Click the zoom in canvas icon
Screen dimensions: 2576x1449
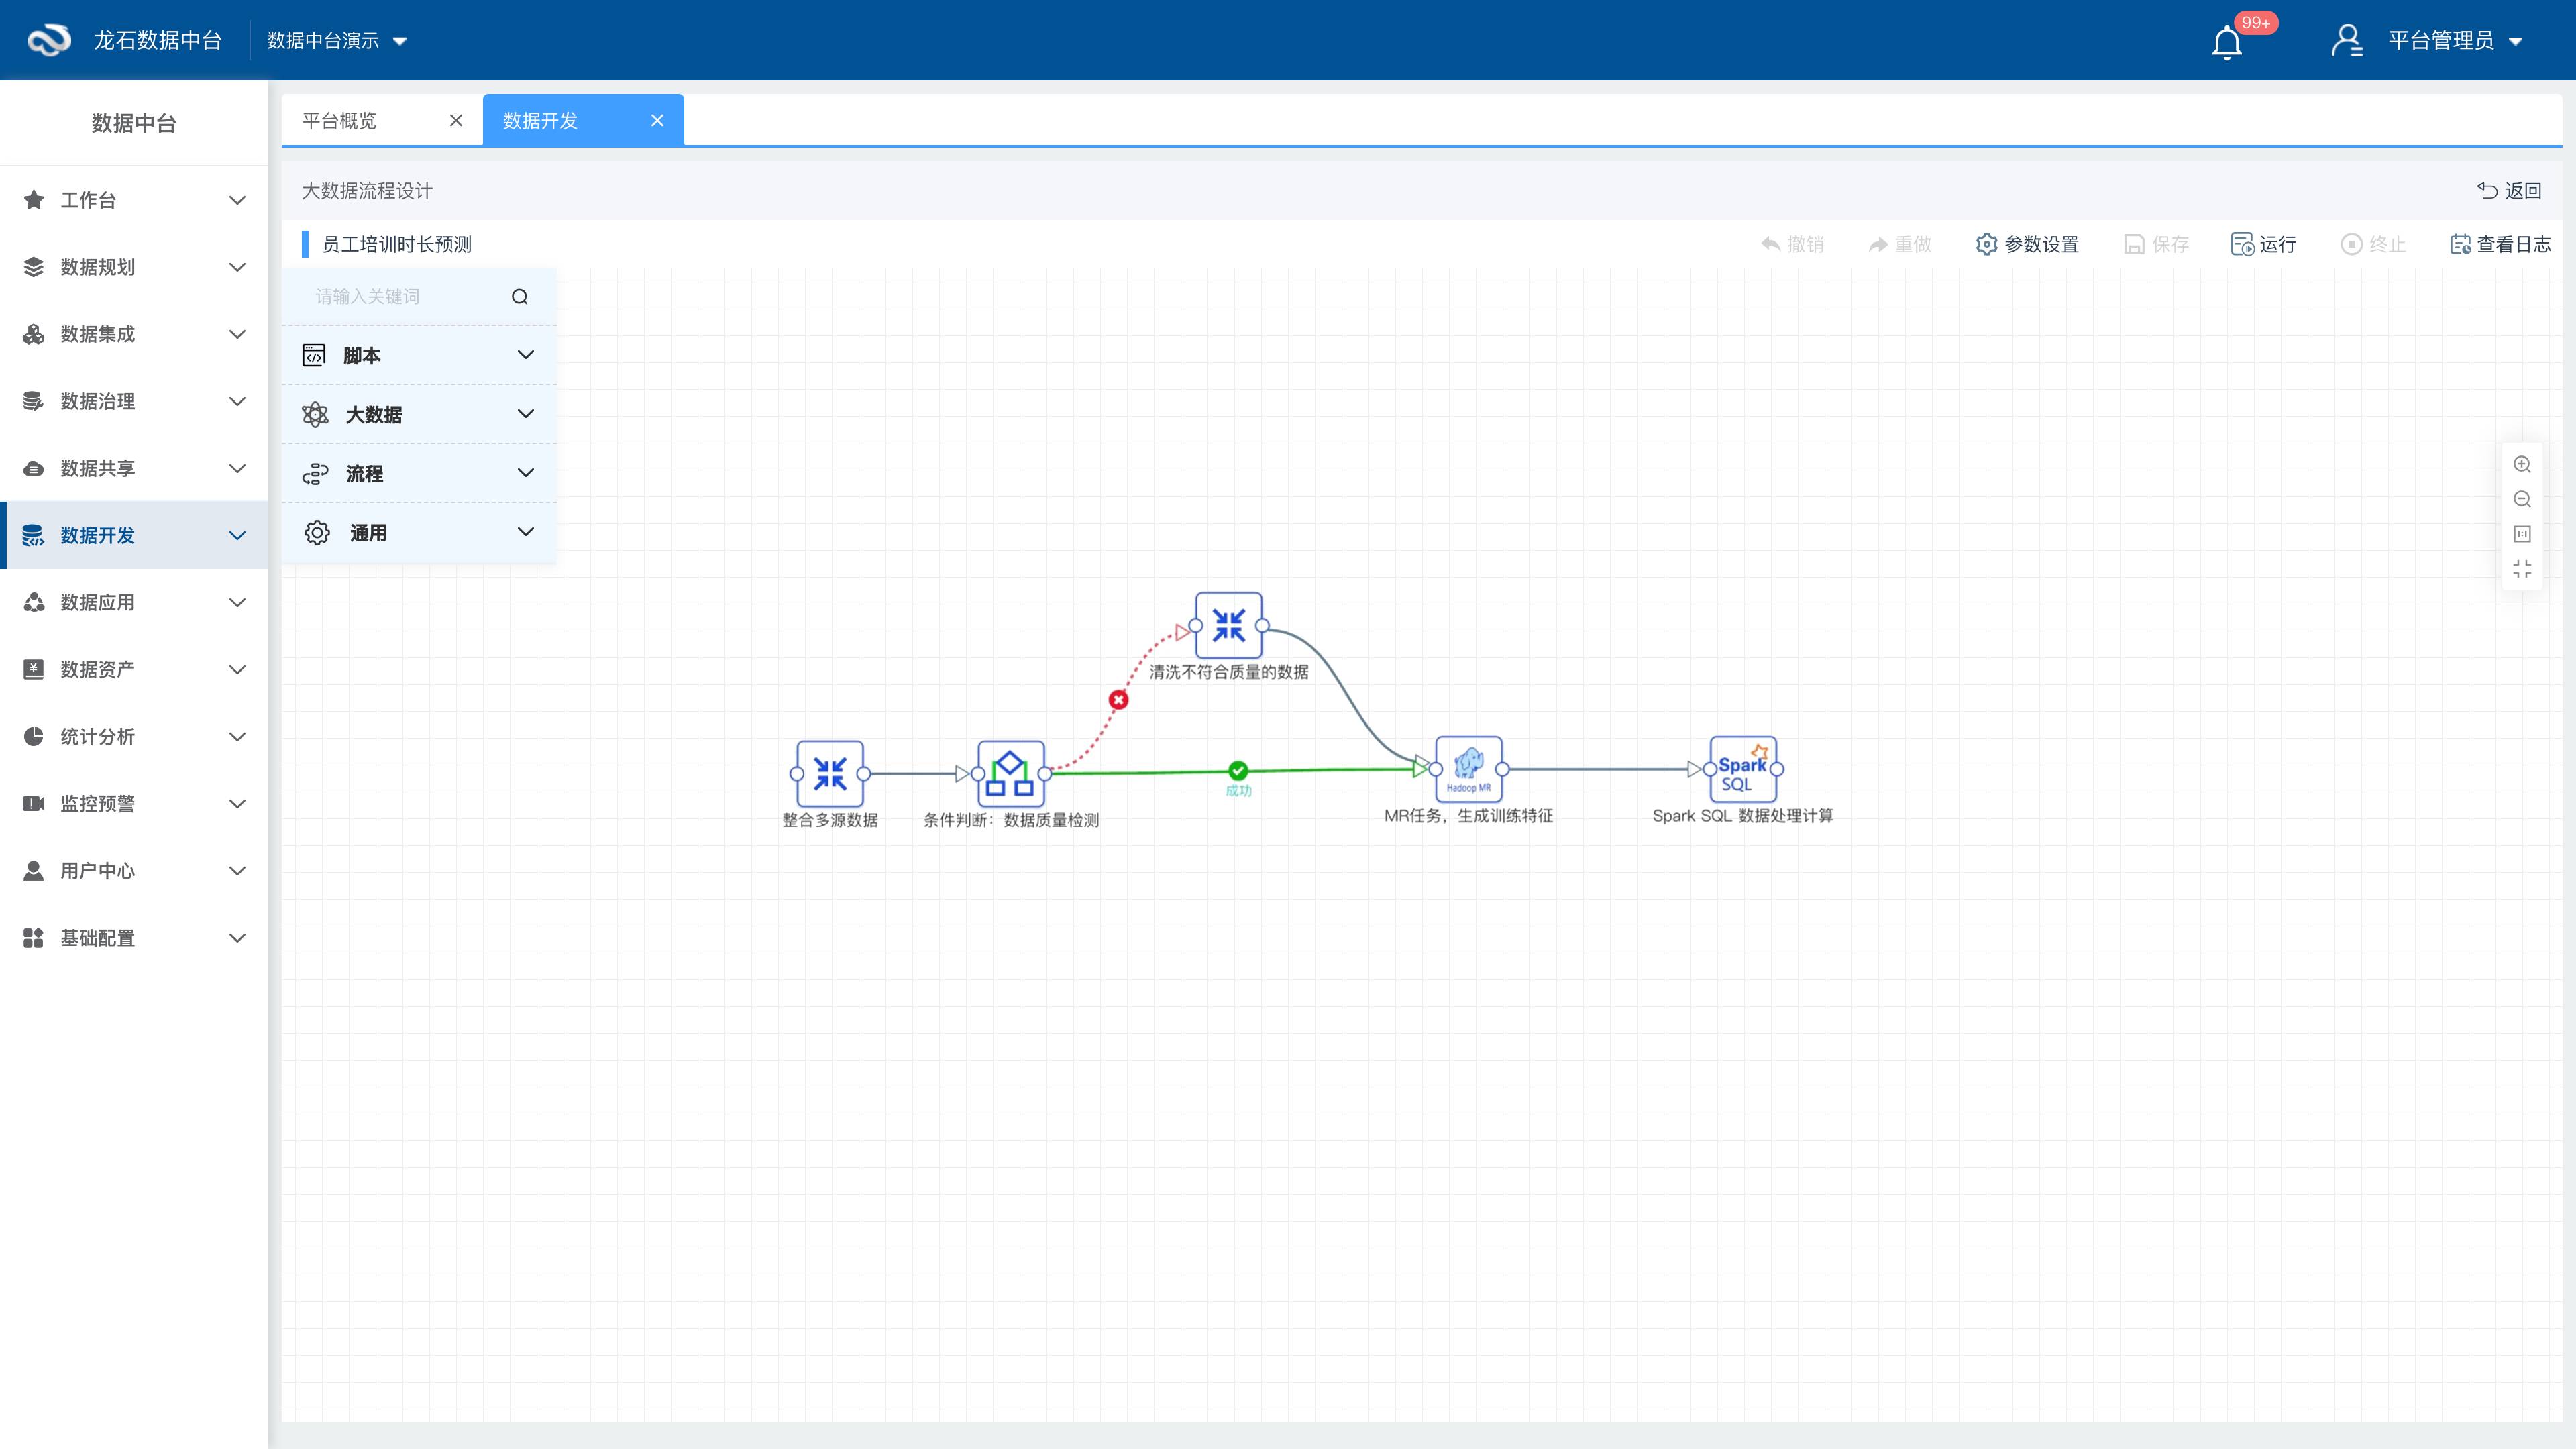coord(2522,464)
